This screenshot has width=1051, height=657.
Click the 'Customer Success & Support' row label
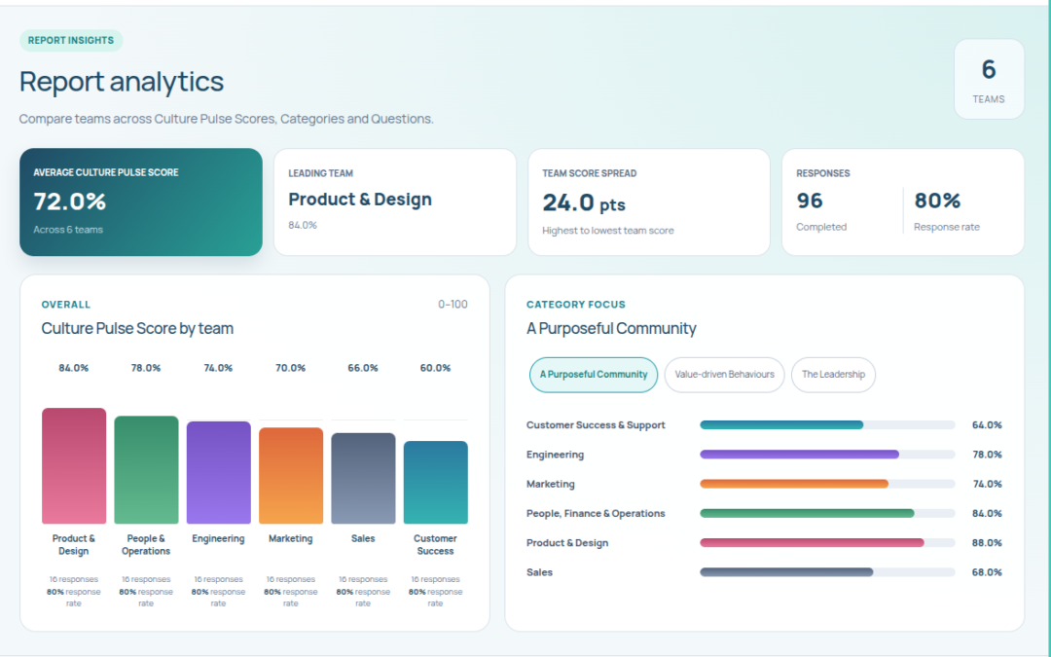point(596,425)
